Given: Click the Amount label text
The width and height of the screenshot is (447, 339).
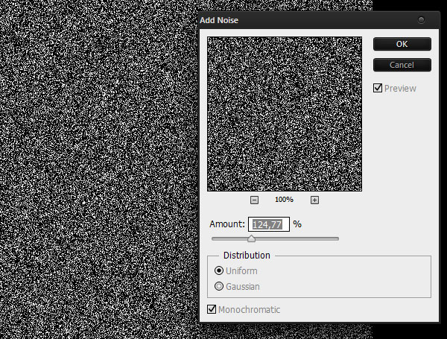Looking at the screenshot, I should [226, 224].
